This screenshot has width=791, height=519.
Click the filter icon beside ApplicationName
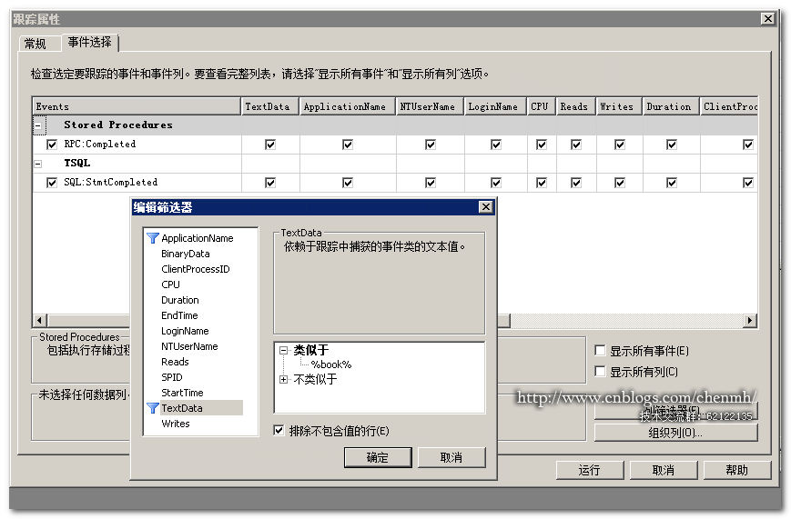[152, 238]
